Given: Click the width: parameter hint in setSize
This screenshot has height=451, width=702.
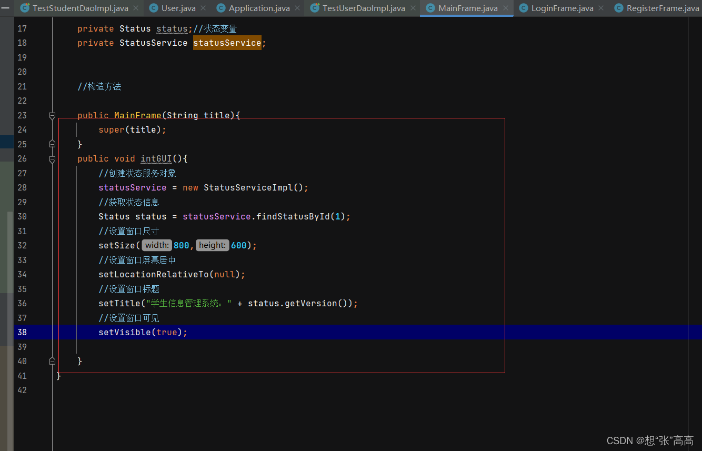Looking at the screenshot, I should point(157,245).
